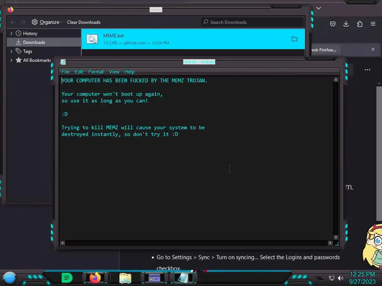Open the Notepad View menu
The height and width of the screenshot is (286, 382).
pos(114,71)
